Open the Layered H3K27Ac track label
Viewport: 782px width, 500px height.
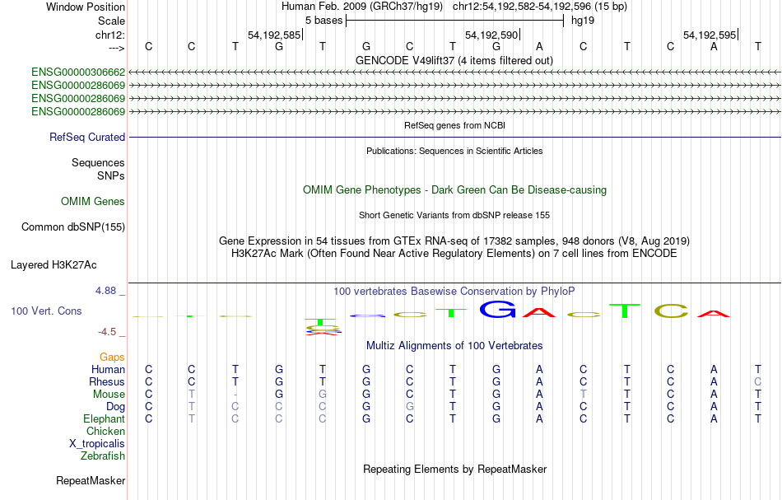pyautogui.click(x=54, y=265)
